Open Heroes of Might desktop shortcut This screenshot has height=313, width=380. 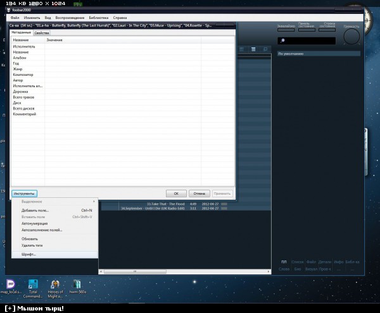(x=55, y=288)
